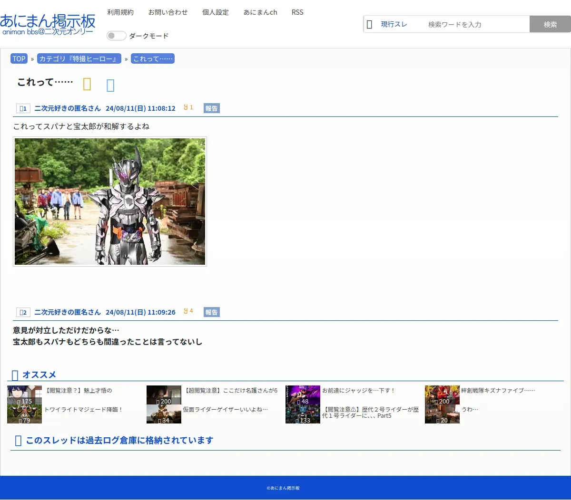Open thread 仮面ライダーゲイザーいいよね…
The height and width of the screenshot is (500, 571).
pyautogui.click(x=226, y=409)
